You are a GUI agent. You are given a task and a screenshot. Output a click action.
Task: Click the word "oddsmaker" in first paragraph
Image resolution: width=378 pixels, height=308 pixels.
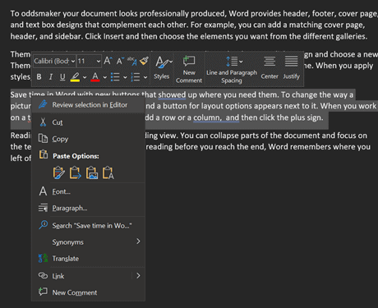pos(41,14)
